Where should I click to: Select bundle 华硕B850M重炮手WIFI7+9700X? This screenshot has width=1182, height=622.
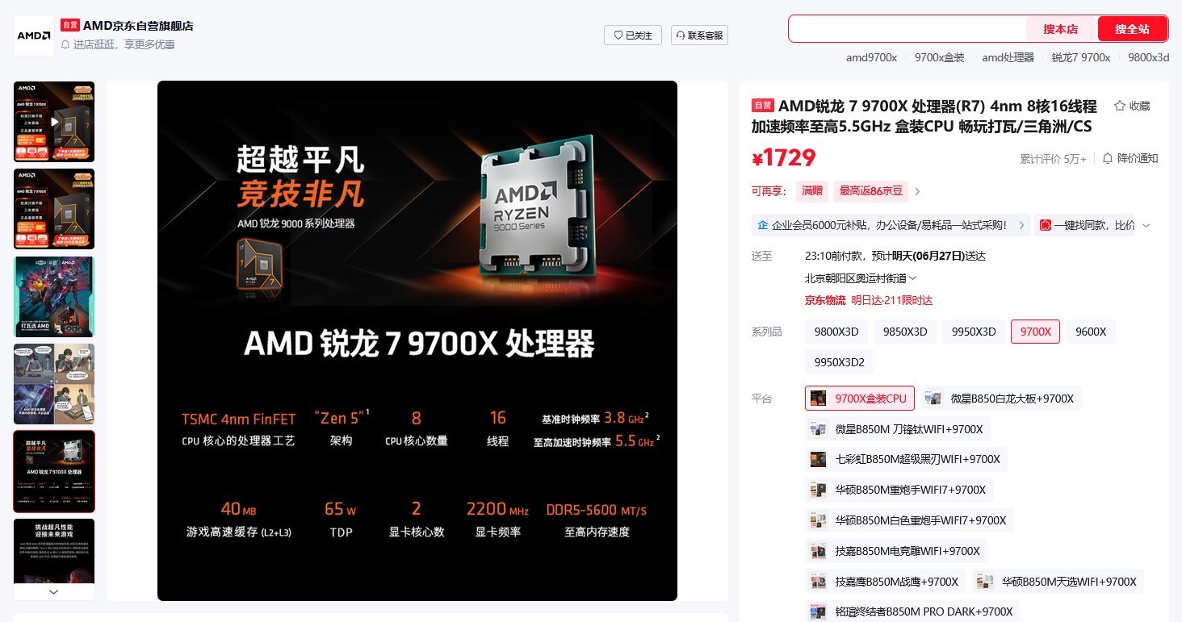(899, 490)
